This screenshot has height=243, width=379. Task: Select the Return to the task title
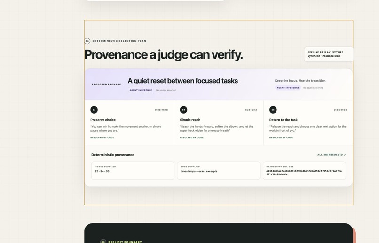pyautogui.click(x=283, y=120)
